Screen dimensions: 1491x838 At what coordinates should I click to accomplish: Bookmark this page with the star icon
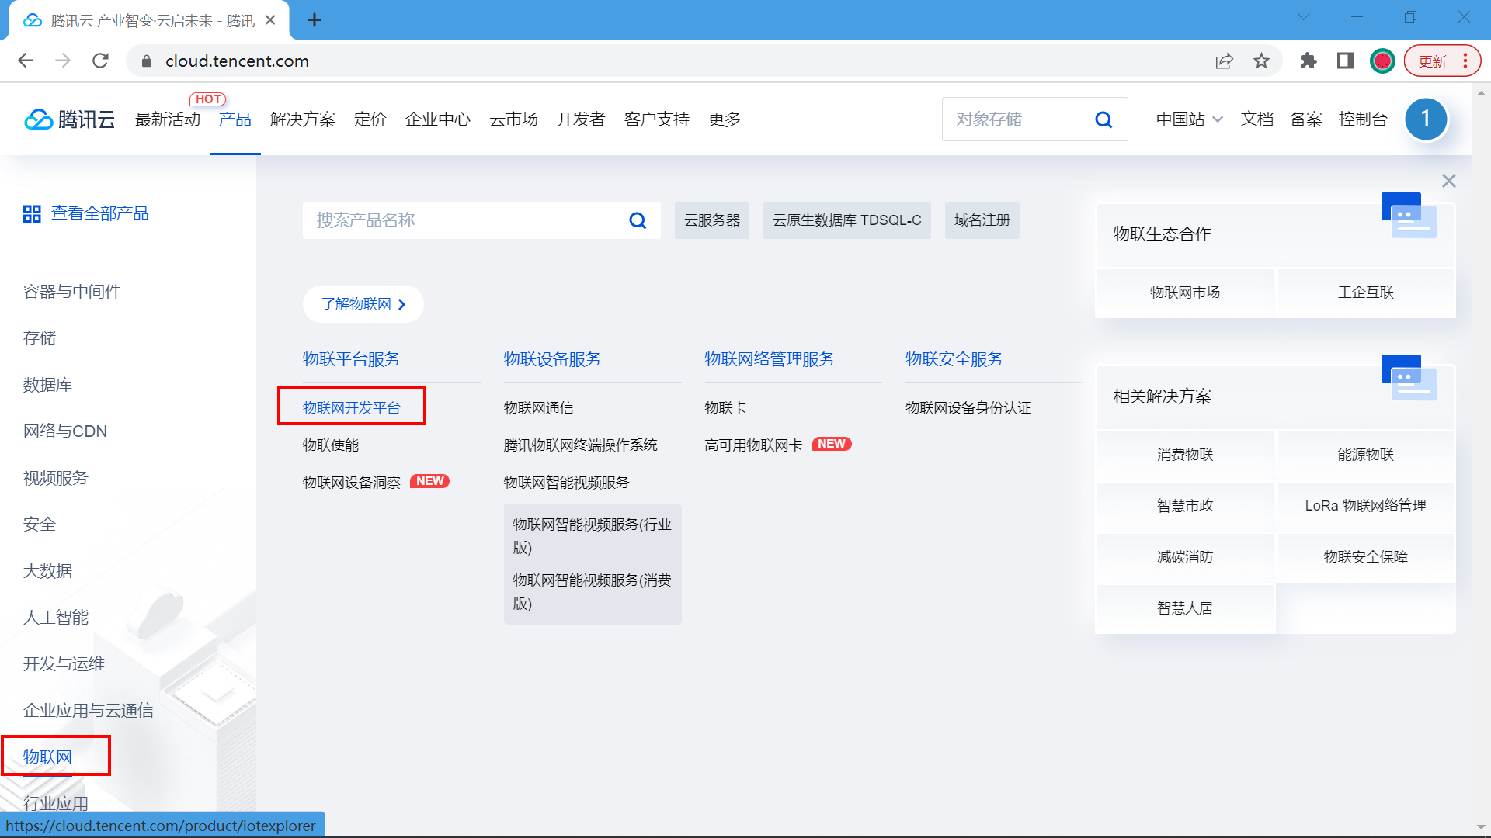coord(1261,61)
